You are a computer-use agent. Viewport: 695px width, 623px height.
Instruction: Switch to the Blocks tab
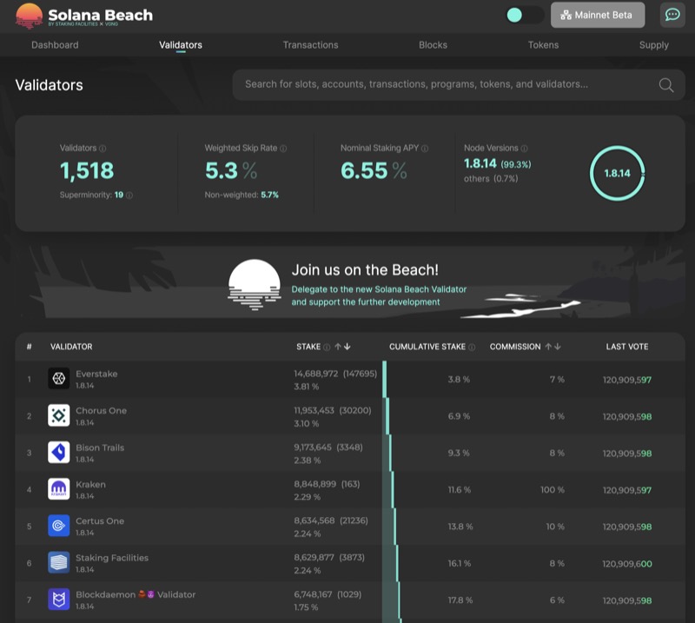pos(433,45)
